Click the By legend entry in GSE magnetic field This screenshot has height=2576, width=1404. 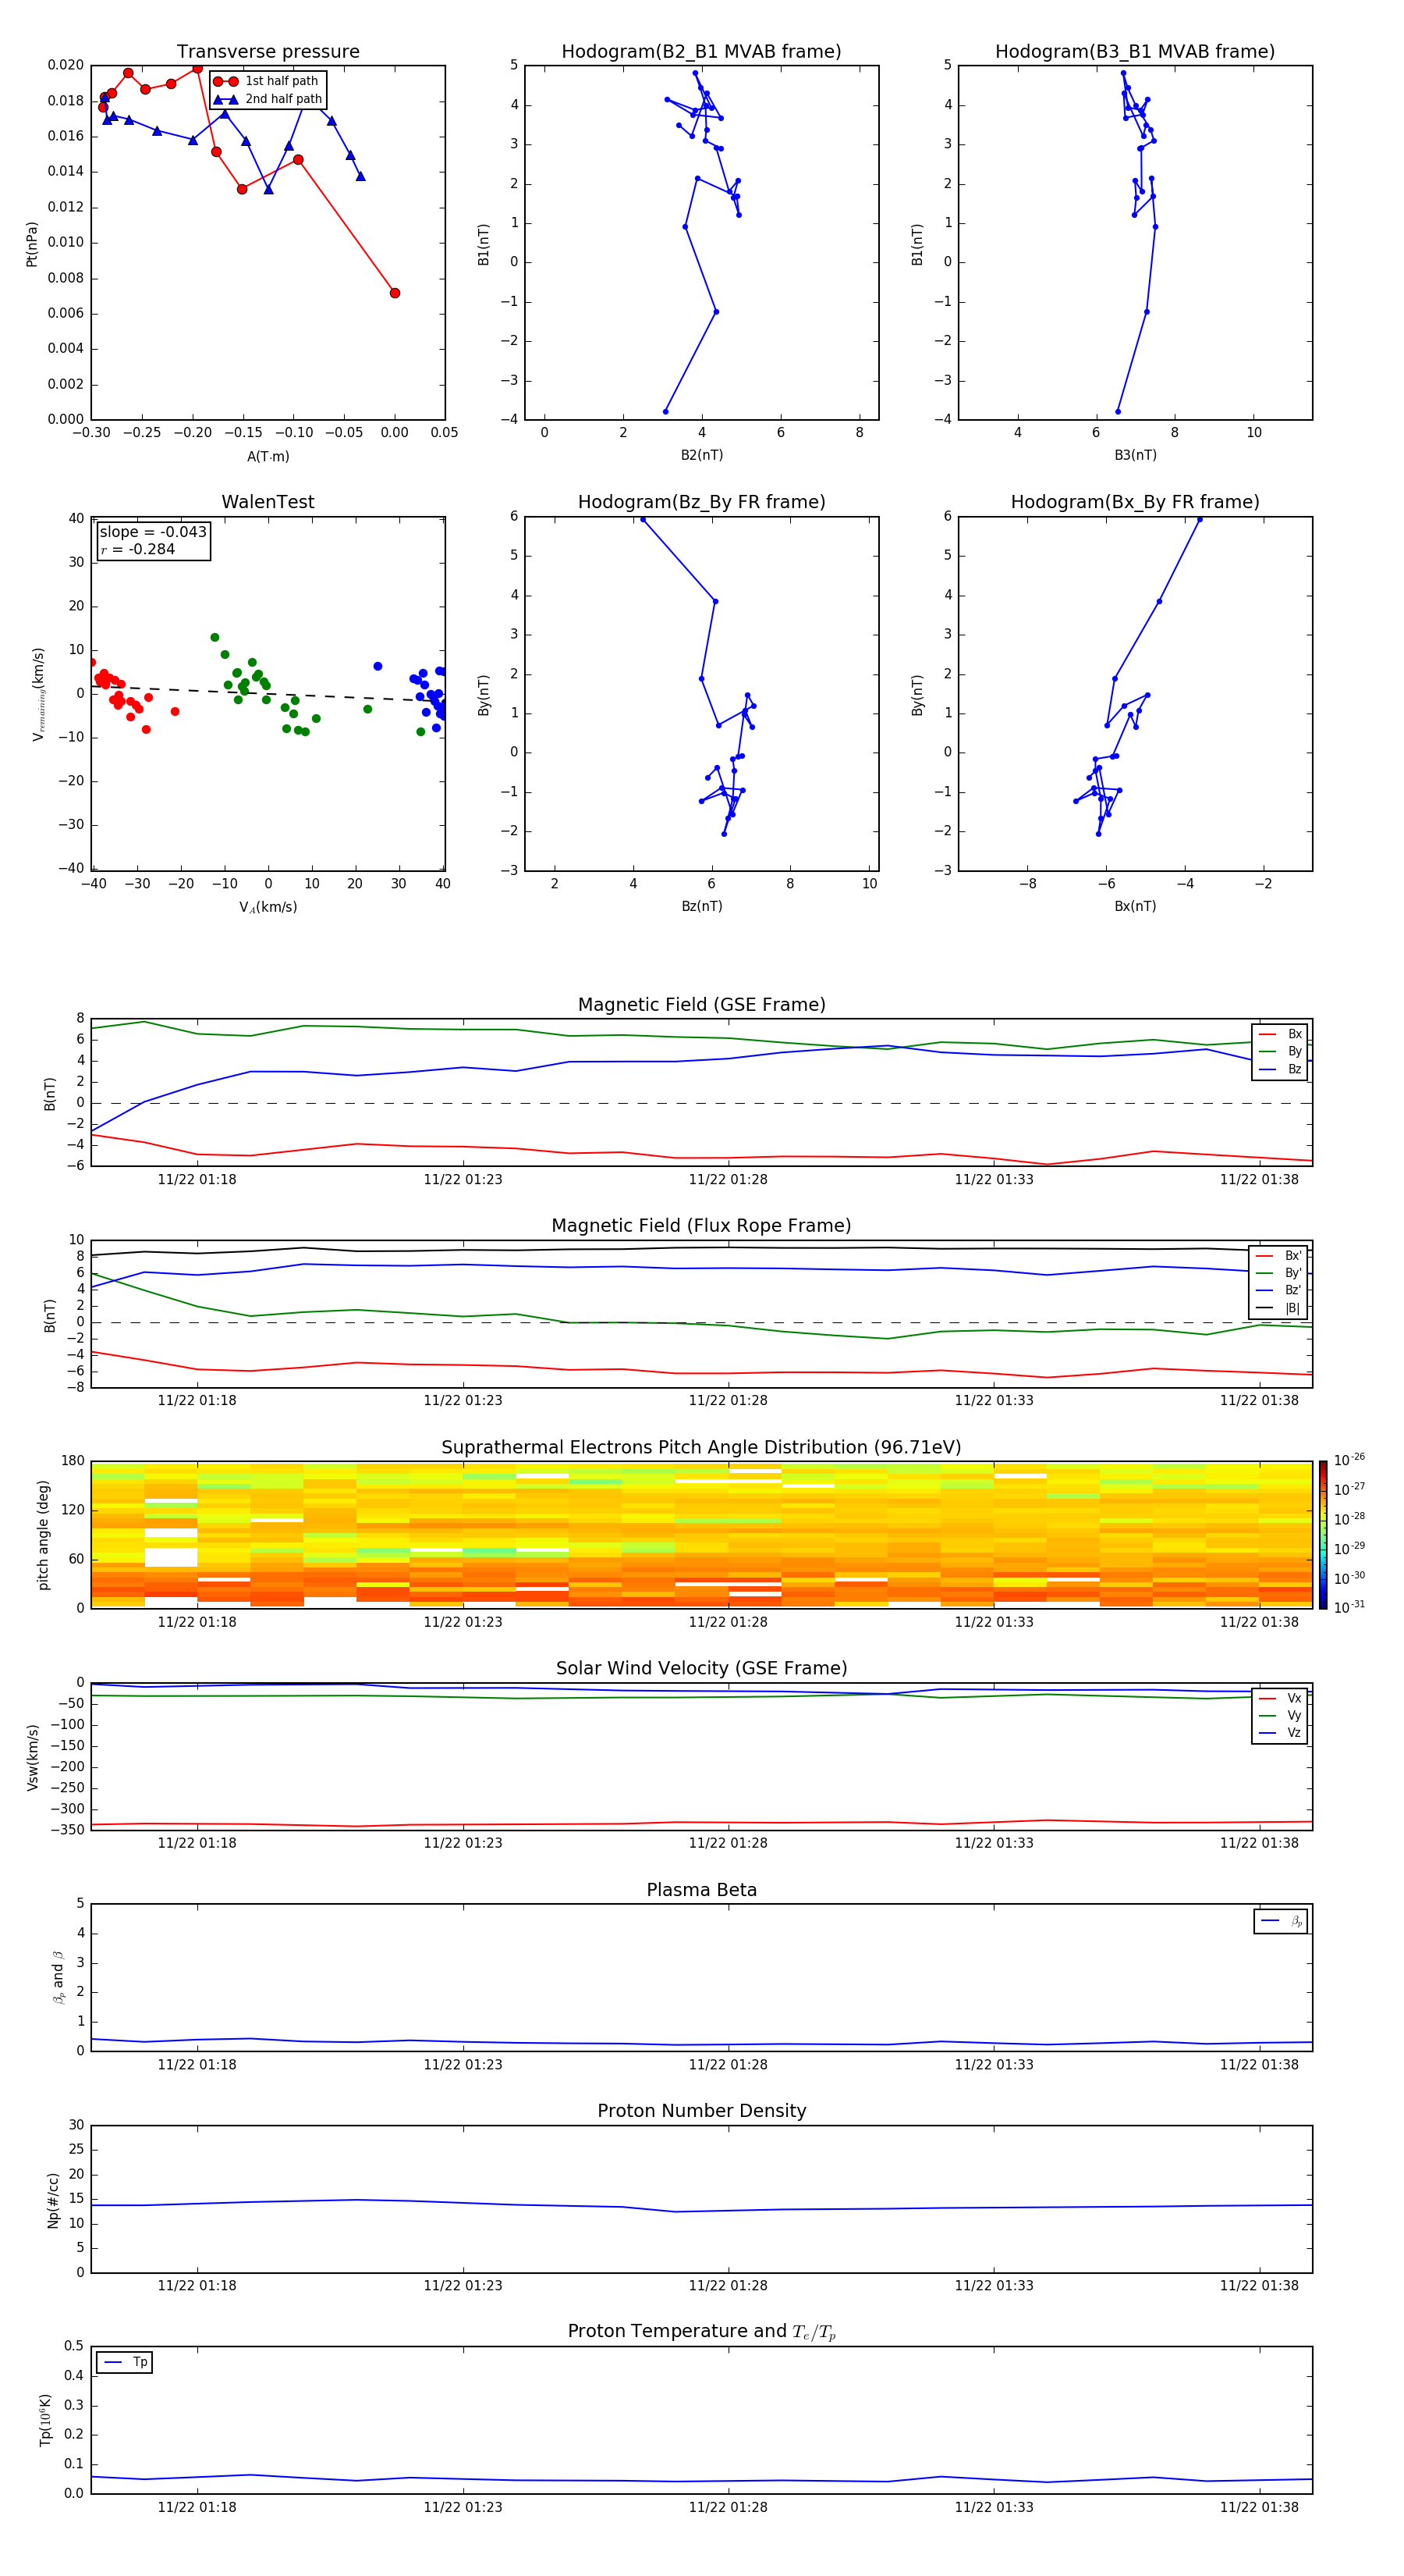[1280, 1052]
